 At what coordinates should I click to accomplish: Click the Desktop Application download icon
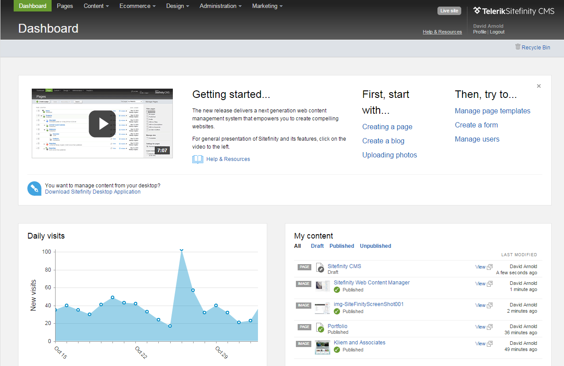[34, 189]
